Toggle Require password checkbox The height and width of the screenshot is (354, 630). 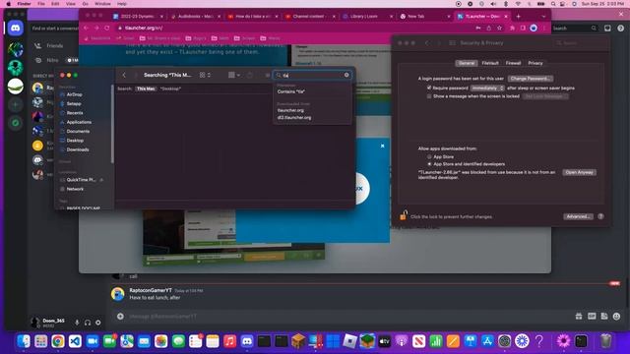coord(429,88)
